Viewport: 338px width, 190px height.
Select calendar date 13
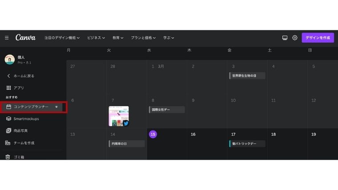tap(72, 134)
